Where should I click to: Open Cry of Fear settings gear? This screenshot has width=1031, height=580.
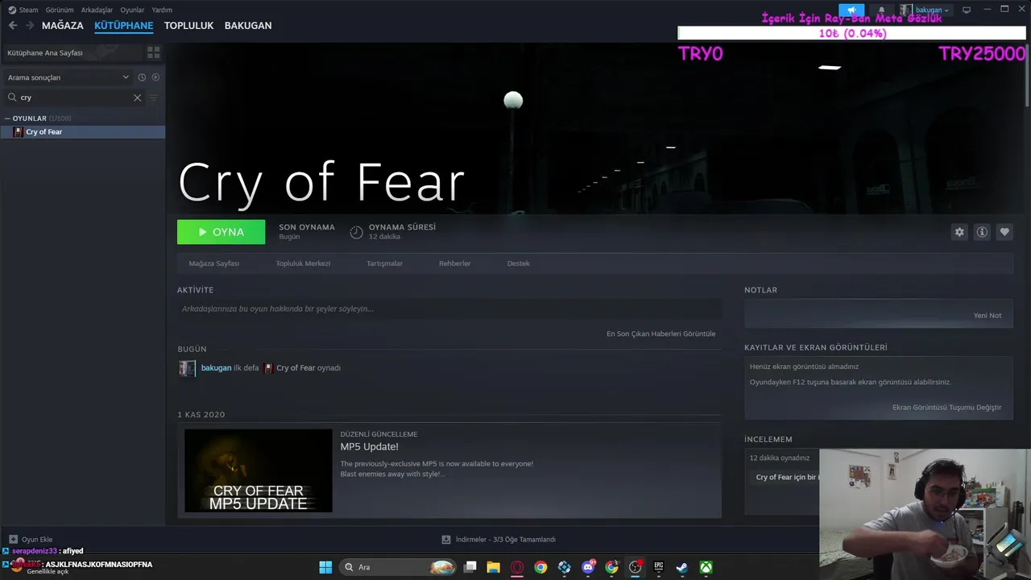pyautogui.click(x=959, y=232)
